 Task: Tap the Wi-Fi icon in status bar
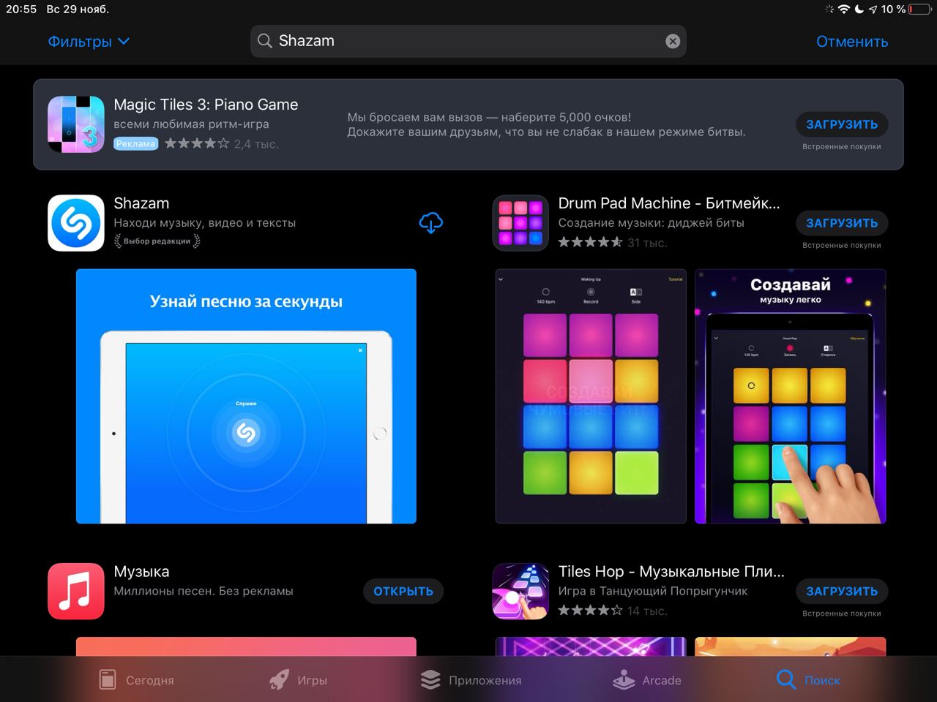[x=844, y=10]
